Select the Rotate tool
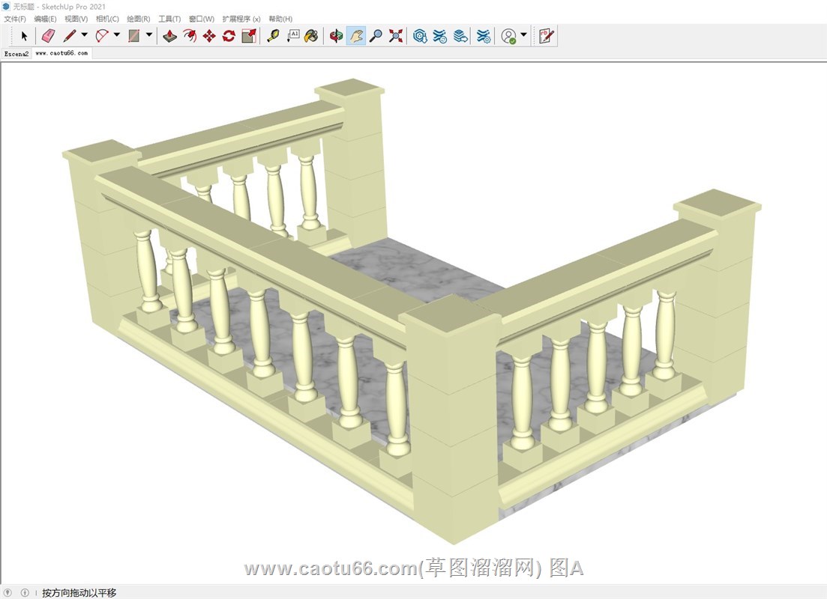Screen dimensions: 827x599 229,36
